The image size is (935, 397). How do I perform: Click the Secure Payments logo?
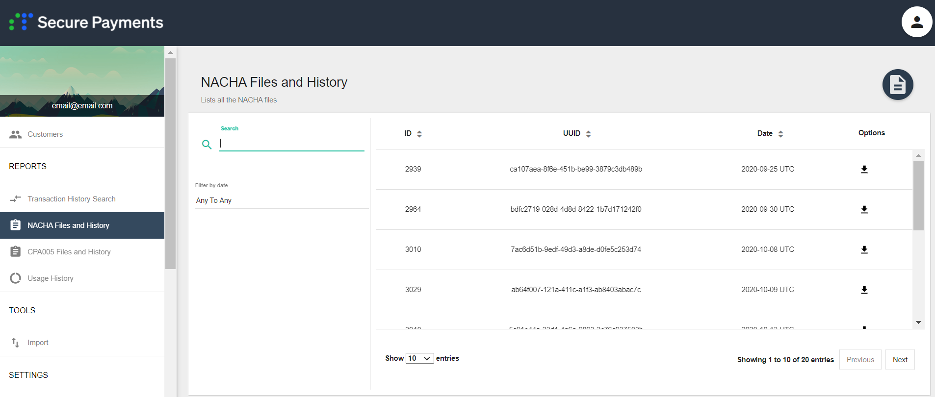(x=86, y=22)
